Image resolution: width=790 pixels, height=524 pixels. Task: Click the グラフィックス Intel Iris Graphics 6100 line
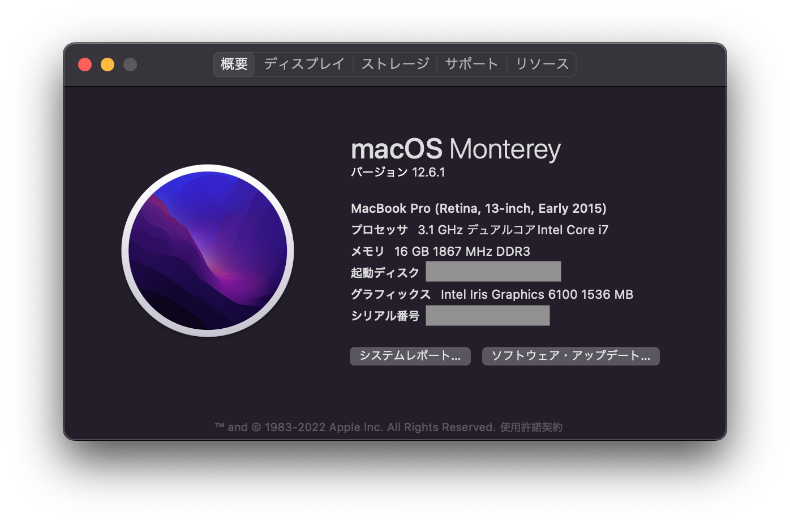click(x=492, y=294)
